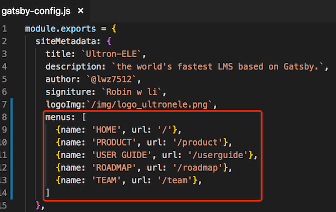Viewport: 336px width, 212px height.
Task: Click the 'signiture' key
Action: [x=68, y=92]
